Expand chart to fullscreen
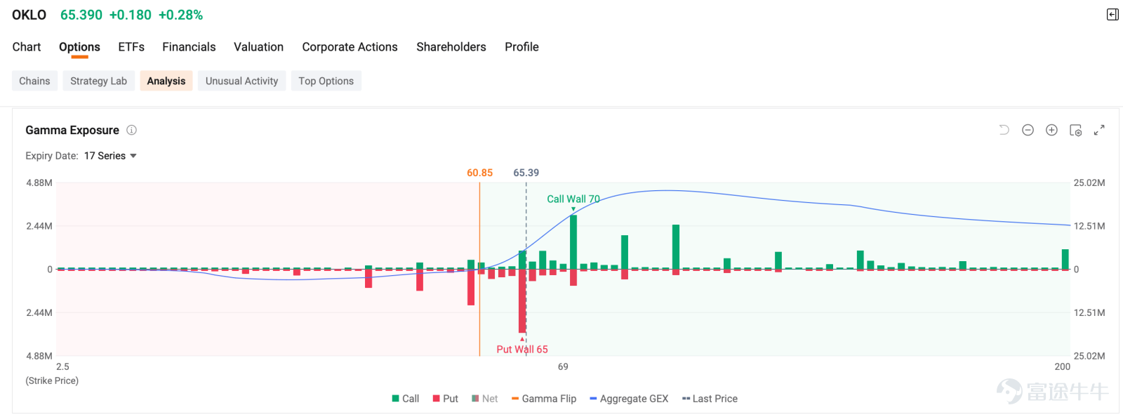 click(x=1099, y=130)
